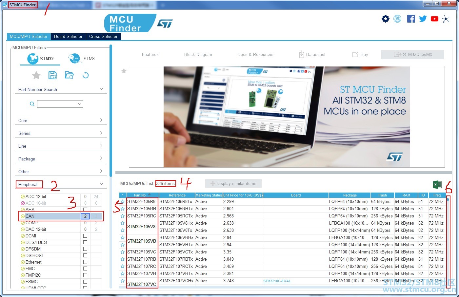This screenshot has height=297, width=459.
Task: Click the CAN minimum value field
Action: click(x=85, y=216)
